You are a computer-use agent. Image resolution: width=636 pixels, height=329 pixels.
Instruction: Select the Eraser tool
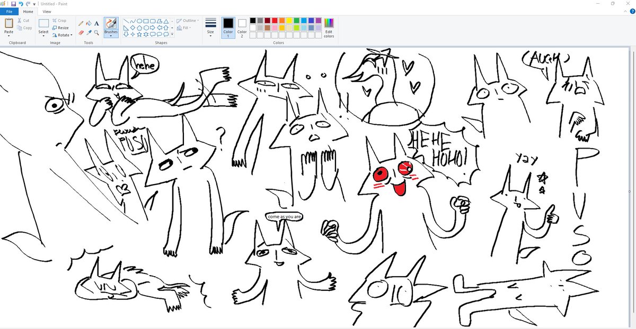[x=81, y=33]
